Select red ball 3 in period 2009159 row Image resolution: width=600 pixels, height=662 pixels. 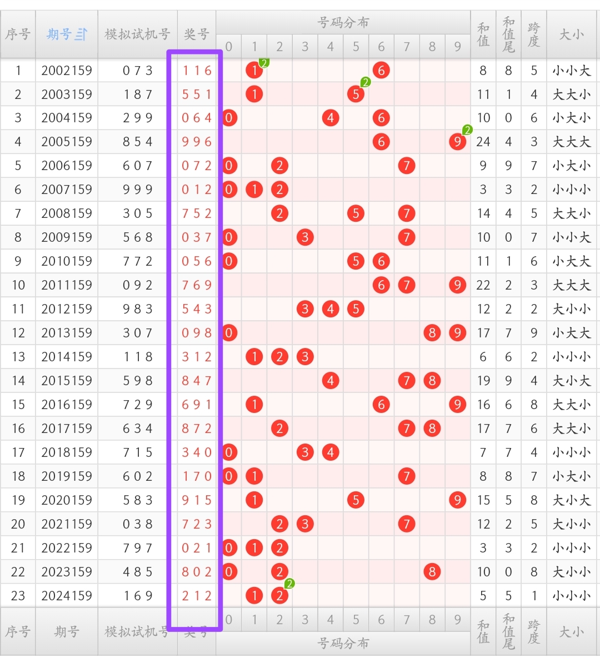tap(305, 237)
